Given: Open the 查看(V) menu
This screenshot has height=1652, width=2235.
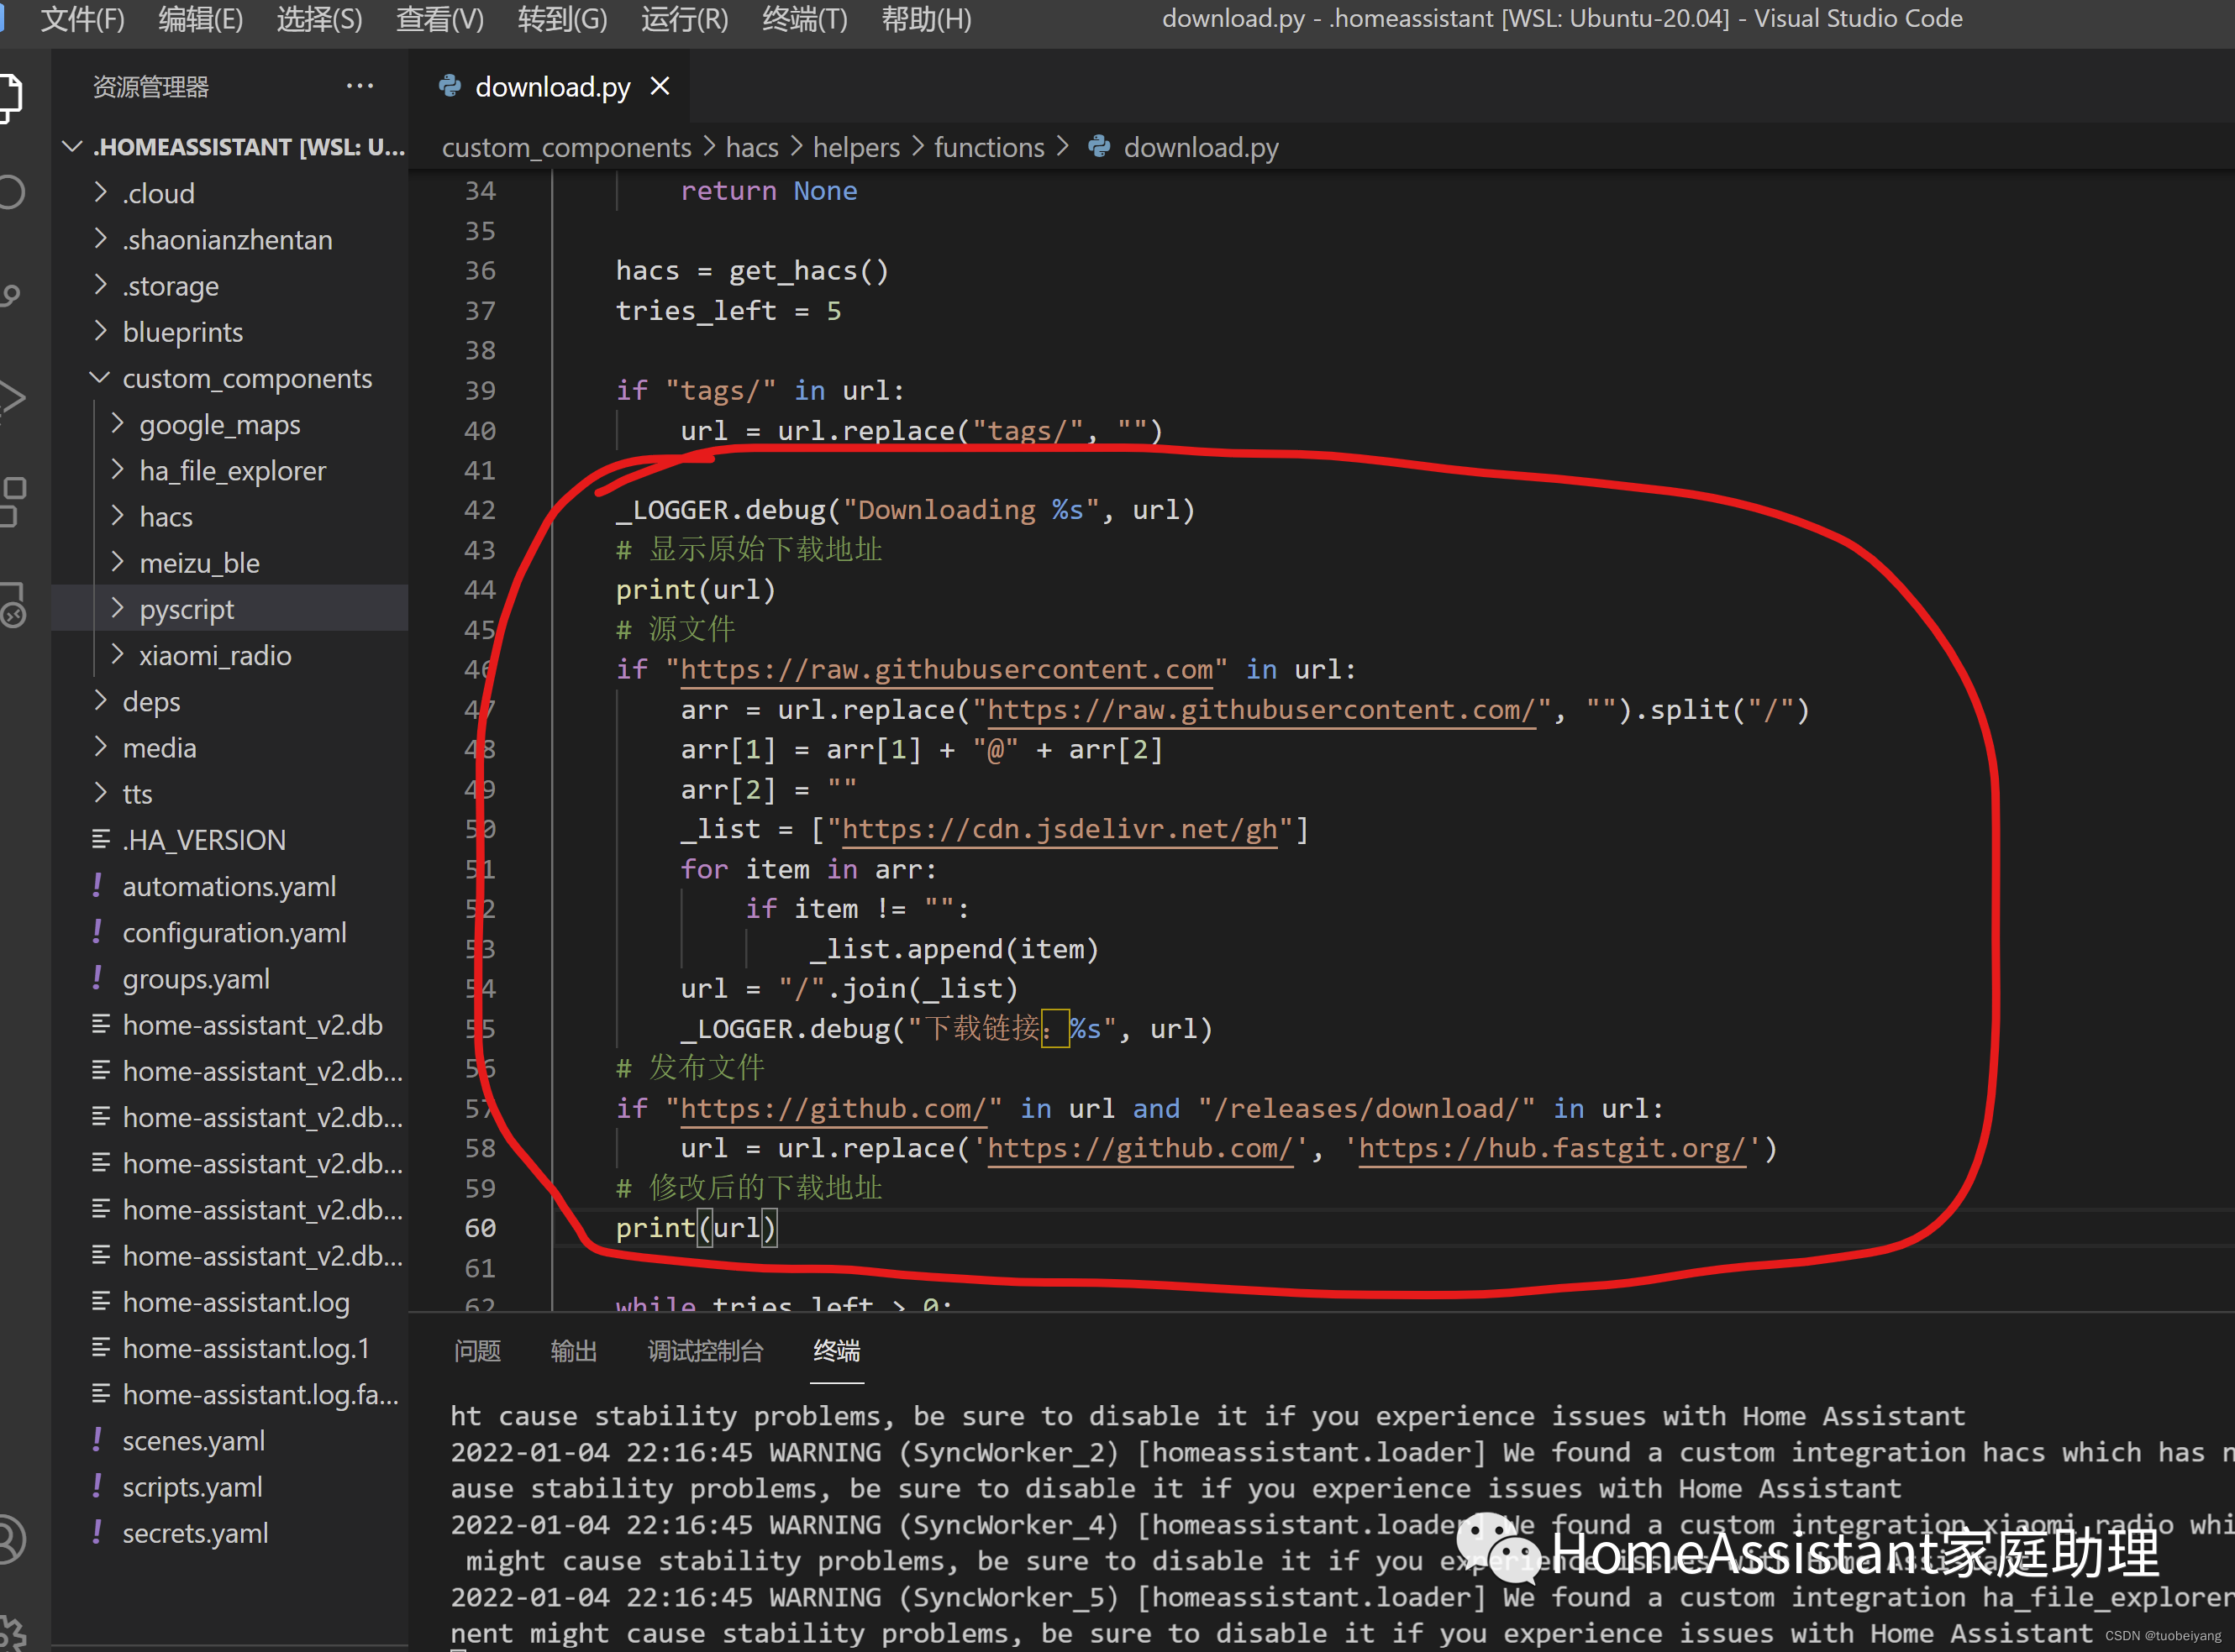Looking at the screenshot, I should (439, 19).
